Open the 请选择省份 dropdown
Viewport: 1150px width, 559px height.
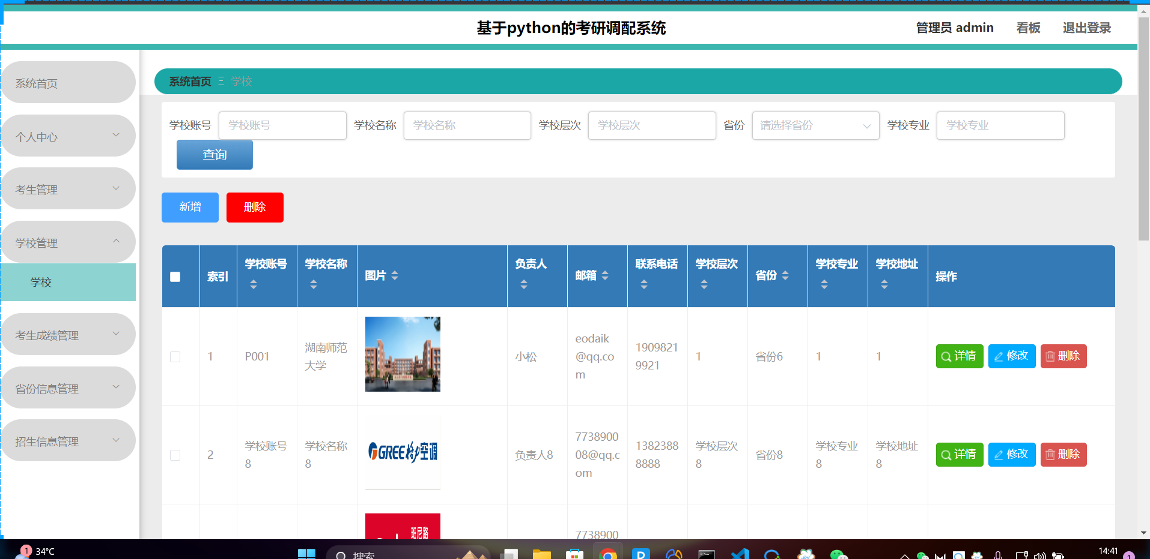tap(815, 125)
